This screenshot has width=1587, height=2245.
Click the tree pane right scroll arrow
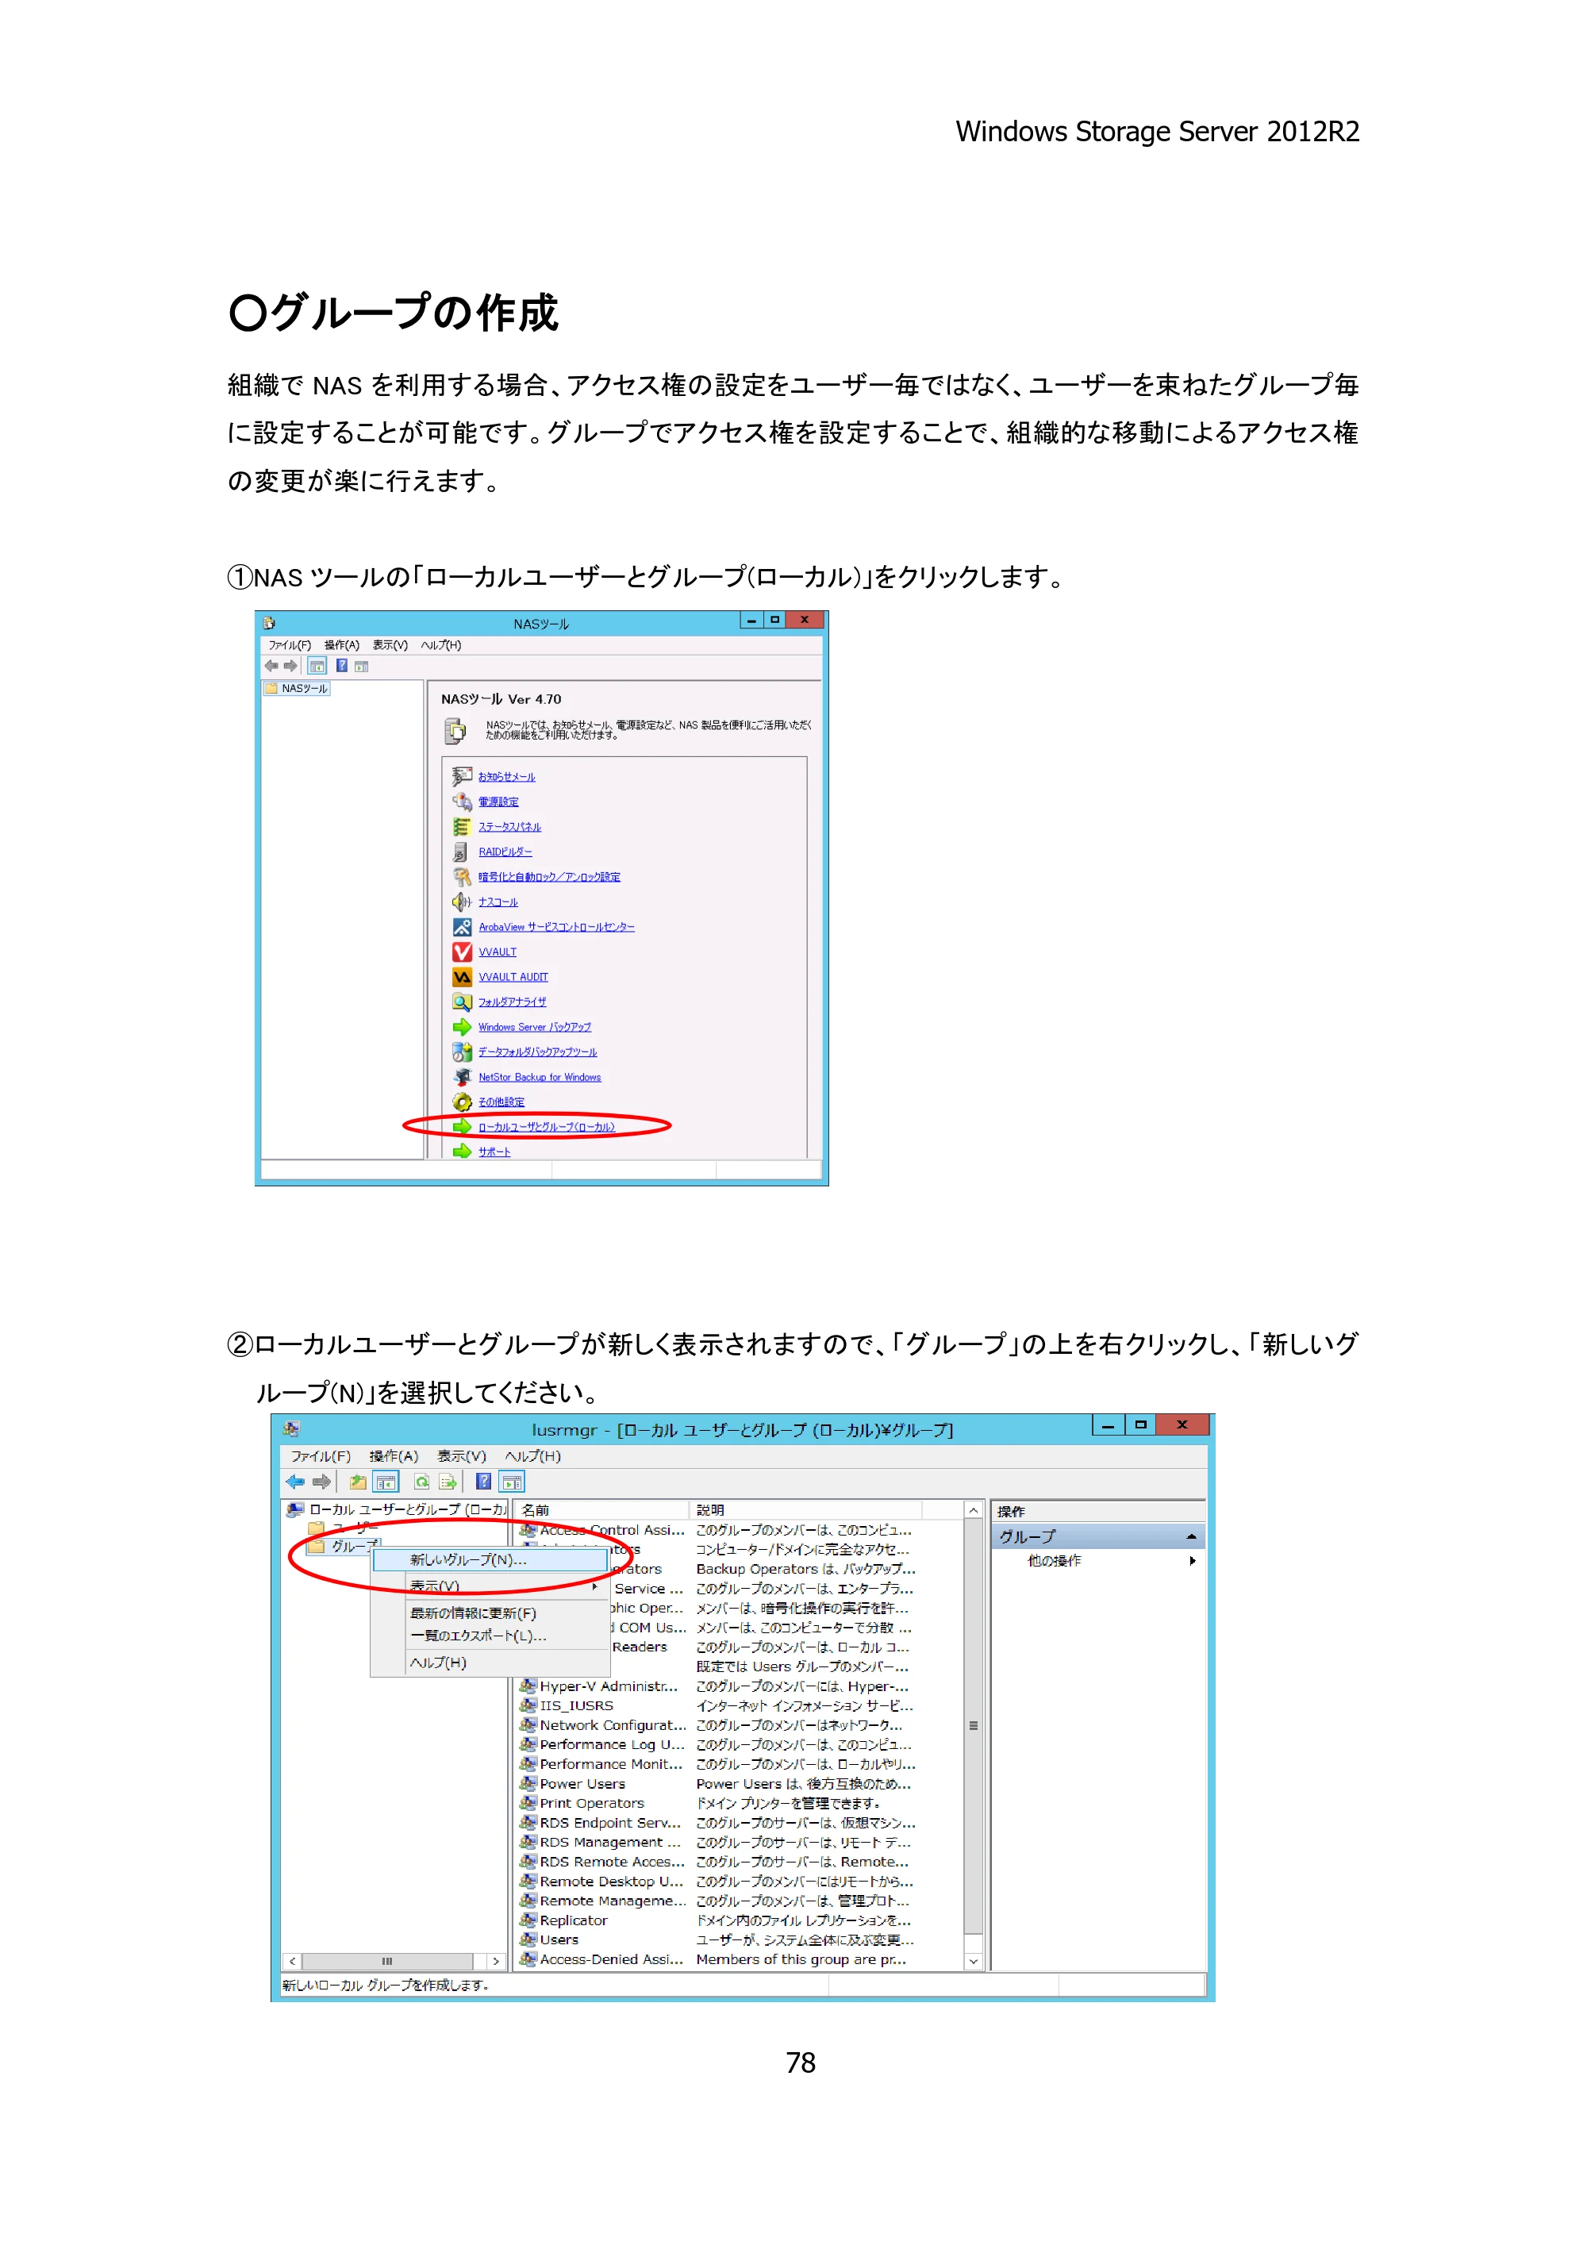pyautogui.click(x=496, y=1960)
